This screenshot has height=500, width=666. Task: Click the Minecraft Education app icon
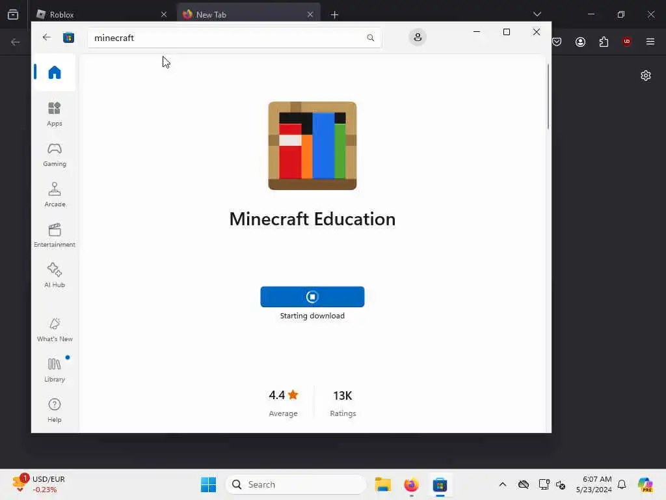point(312,146)
